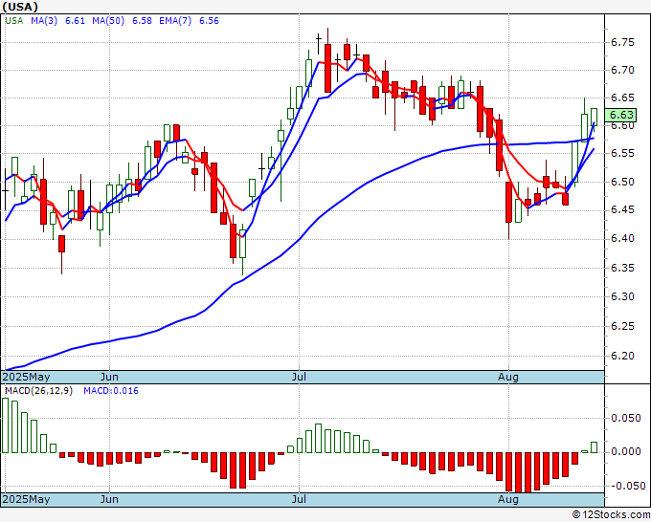Click the 6.70 price axis label
Image resolution: width=651 pixels, height=522 pixels.
point(622,70)
